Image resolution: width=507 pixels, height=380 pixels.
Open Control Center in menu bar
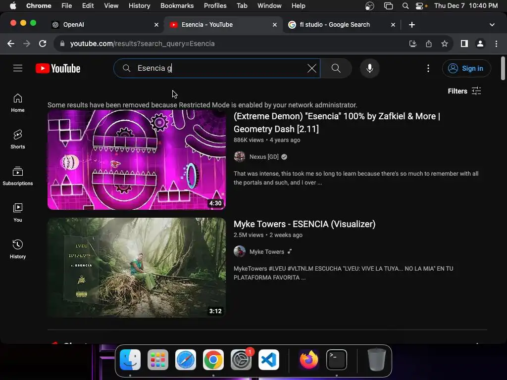[x=419, y=5]
